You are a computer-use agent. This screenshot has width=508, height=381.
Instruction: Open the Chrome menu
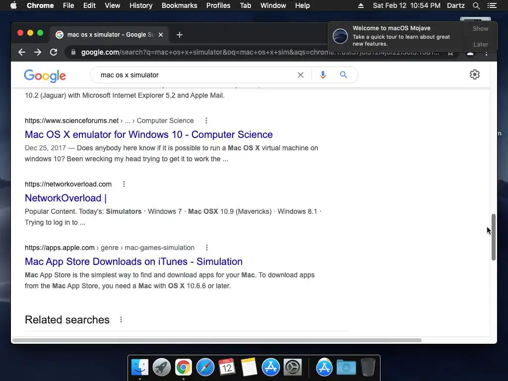pos(40,5)
